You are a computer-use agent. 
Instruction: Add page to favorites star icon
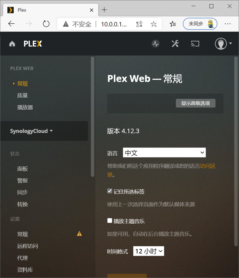click(154, 24)
